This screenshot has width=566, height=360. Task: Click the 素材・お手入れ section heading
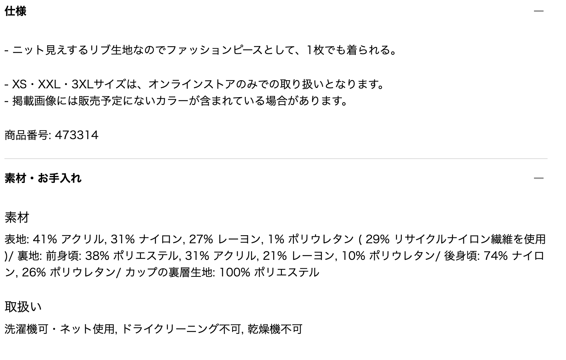[x=43, y=179]
